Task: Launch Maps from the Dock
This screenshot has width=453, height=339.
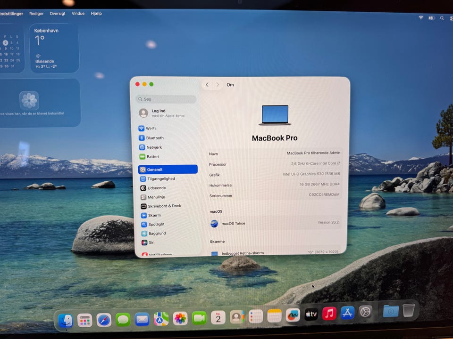Action: point(161,319)
